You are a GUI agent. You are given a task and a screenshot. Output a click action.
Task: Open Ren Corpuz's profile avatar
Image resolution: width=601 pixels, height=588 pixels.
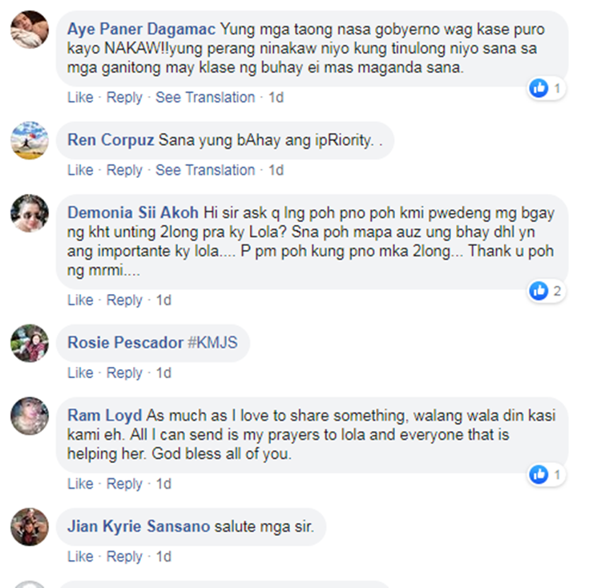coord(30,140)
